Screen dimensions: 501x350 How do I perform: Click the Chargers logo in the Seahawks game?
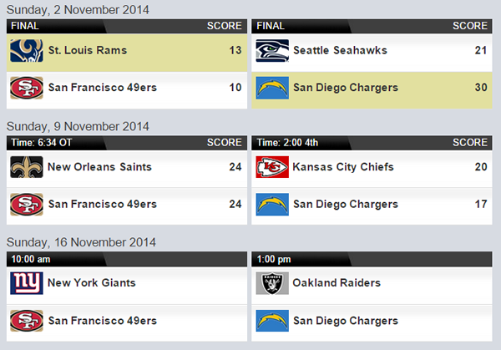[x=272, y=88]
